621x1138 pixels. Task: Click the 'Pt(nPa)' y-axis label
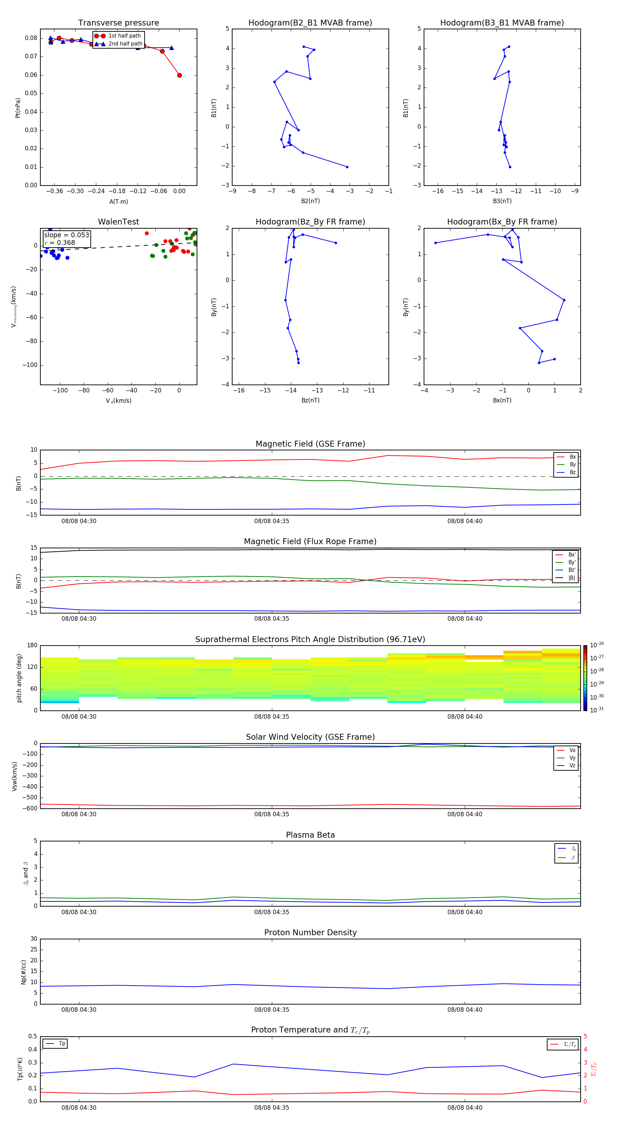point(18,108)
